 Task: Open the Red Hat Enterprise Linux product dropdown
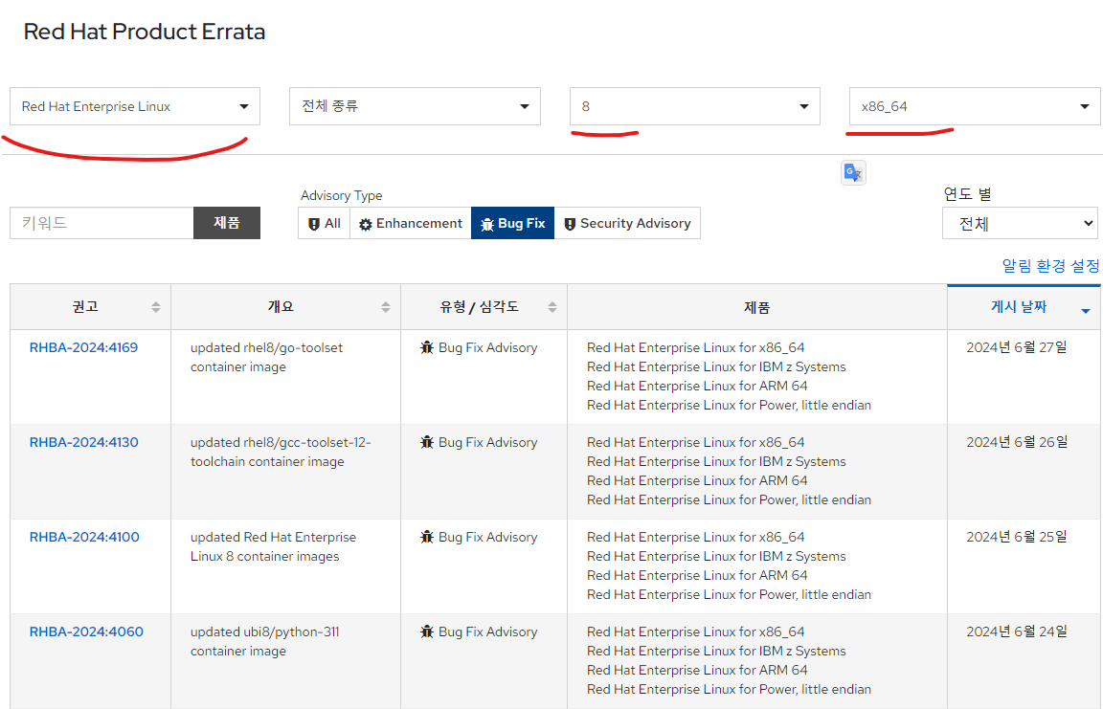[x=135, y=106]
